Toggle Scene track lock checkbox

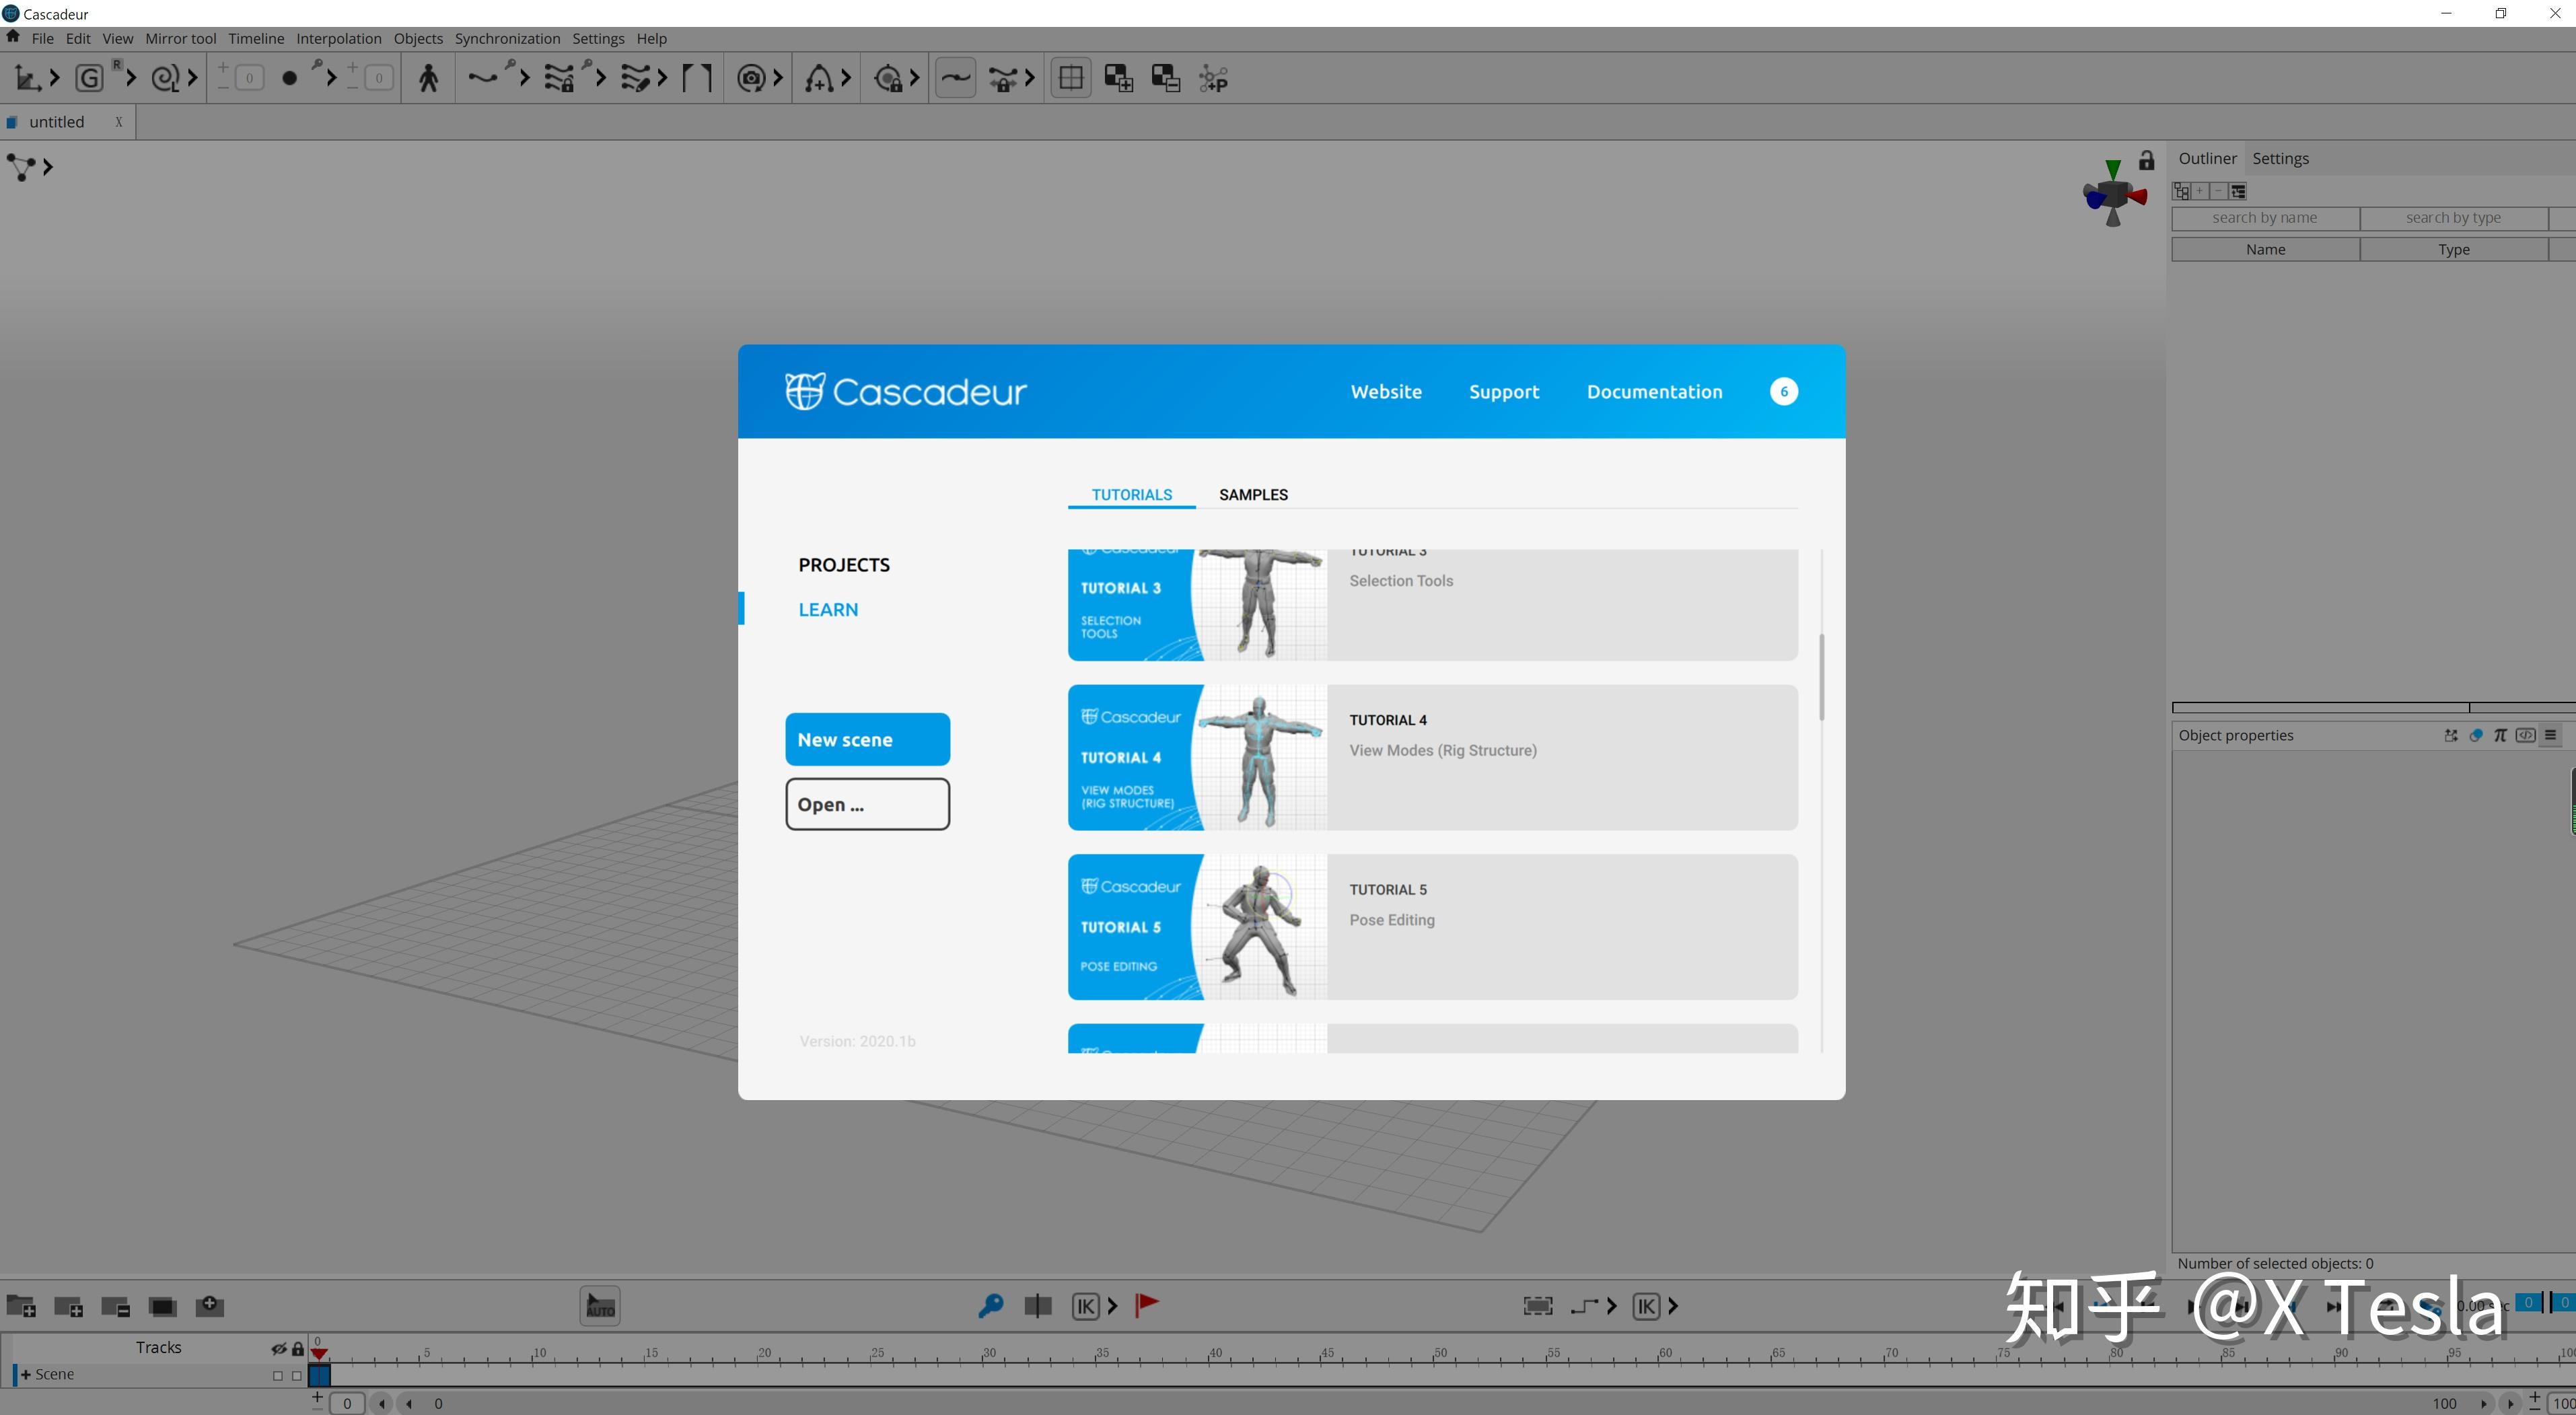tap(297, 1375)
